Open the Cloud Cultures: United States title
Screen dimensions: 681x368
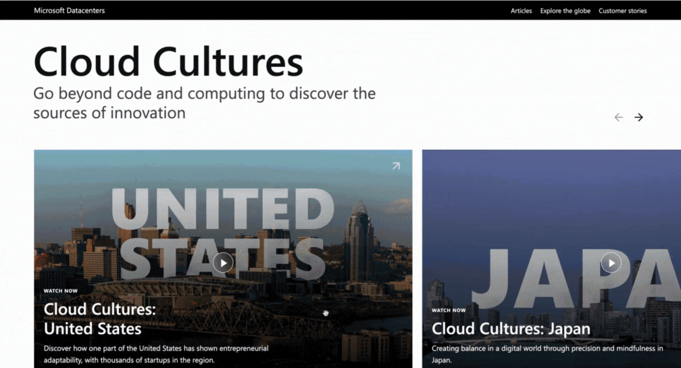pos(100,319)
